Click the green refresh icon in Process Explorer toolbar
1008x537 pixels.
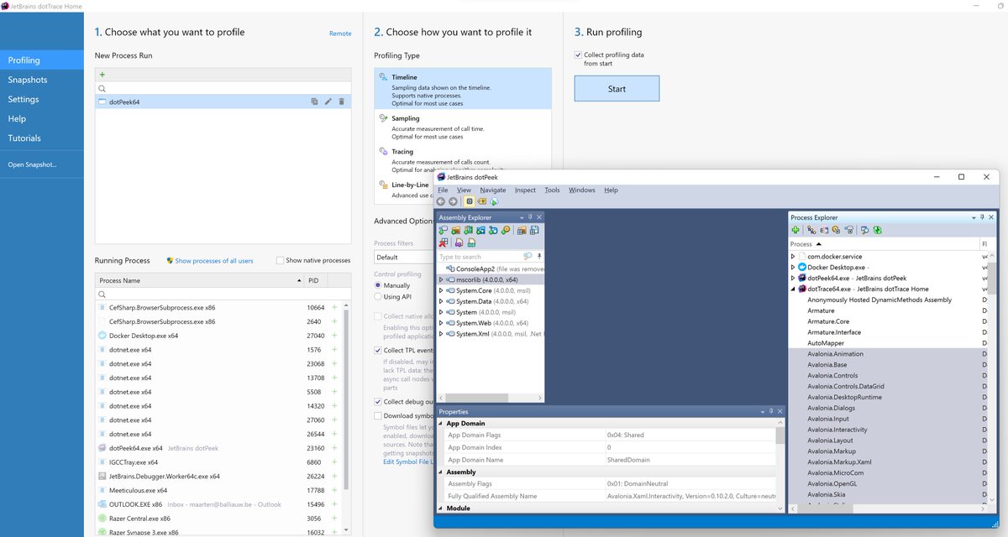(877, 230)
